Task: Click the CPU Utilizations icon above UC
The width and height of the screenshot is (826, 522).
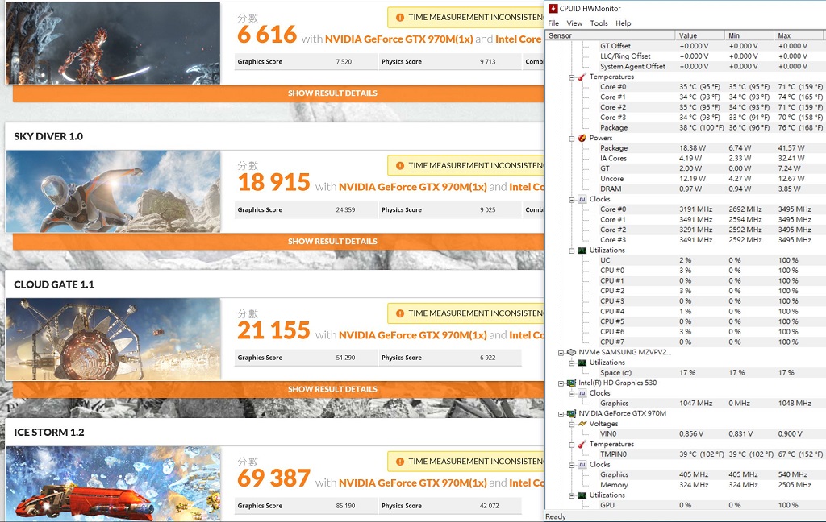Action: pyautogui.click(x=582, y=250)
